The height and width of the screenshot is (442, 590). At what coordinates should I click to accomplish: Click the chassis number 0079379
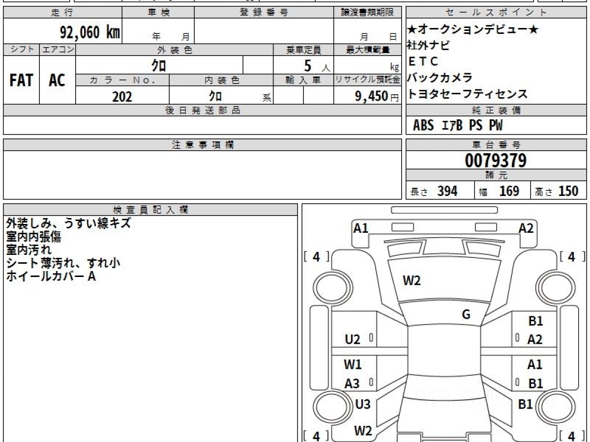(x=496, y=161)
